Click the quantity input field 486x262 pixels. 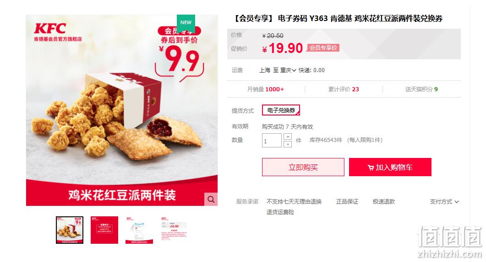tap(272, 140)
